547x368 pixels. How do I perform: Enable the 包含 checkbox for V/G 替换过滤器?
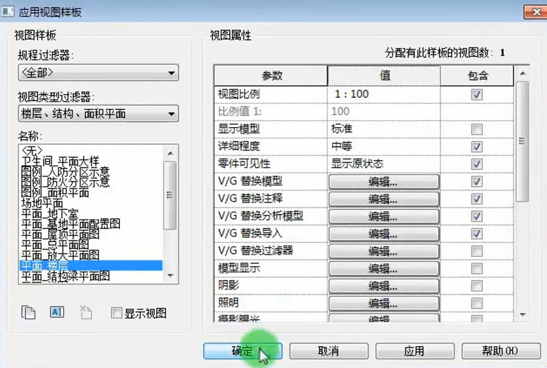click(477, 252)
